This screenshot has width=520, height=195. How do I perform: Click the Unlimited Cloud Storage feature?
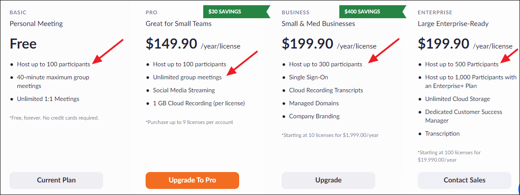click(458, 99)
